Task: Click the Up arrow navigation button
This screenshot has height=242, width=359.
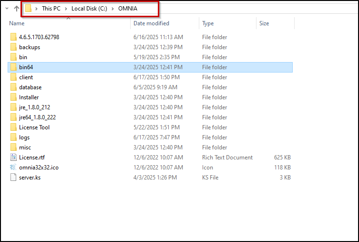Action: coord(17,9)
